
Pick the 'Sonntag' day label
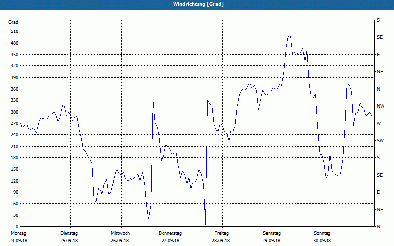(x=322, y=233)
